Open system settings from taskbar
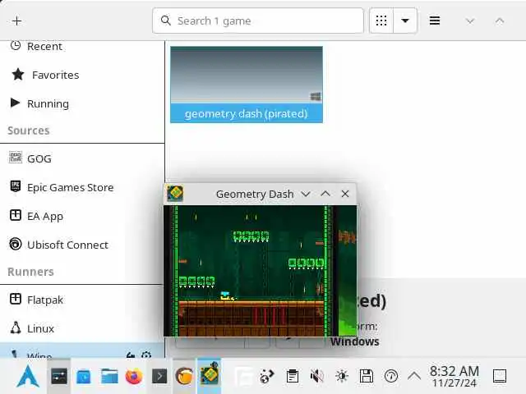Screen dimensions: 526x394 click(x=59, y=376)
